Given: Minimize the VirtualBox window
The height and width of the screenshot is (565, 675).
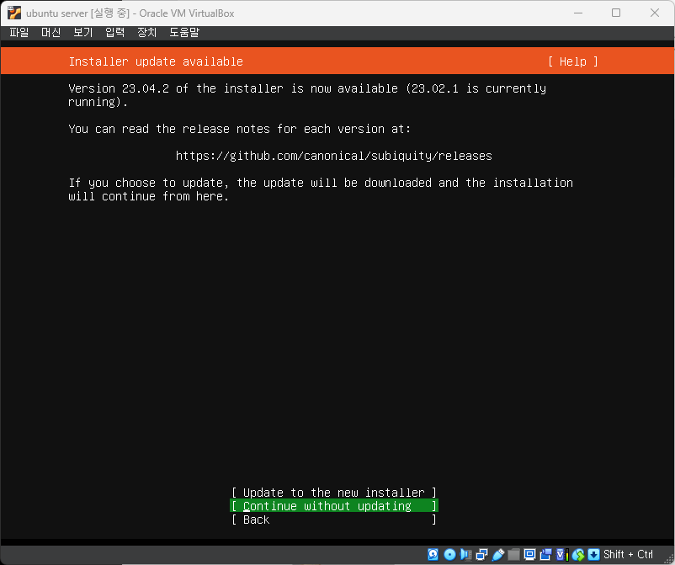Looking at the screenshot, I should click(x=578, y=13).
